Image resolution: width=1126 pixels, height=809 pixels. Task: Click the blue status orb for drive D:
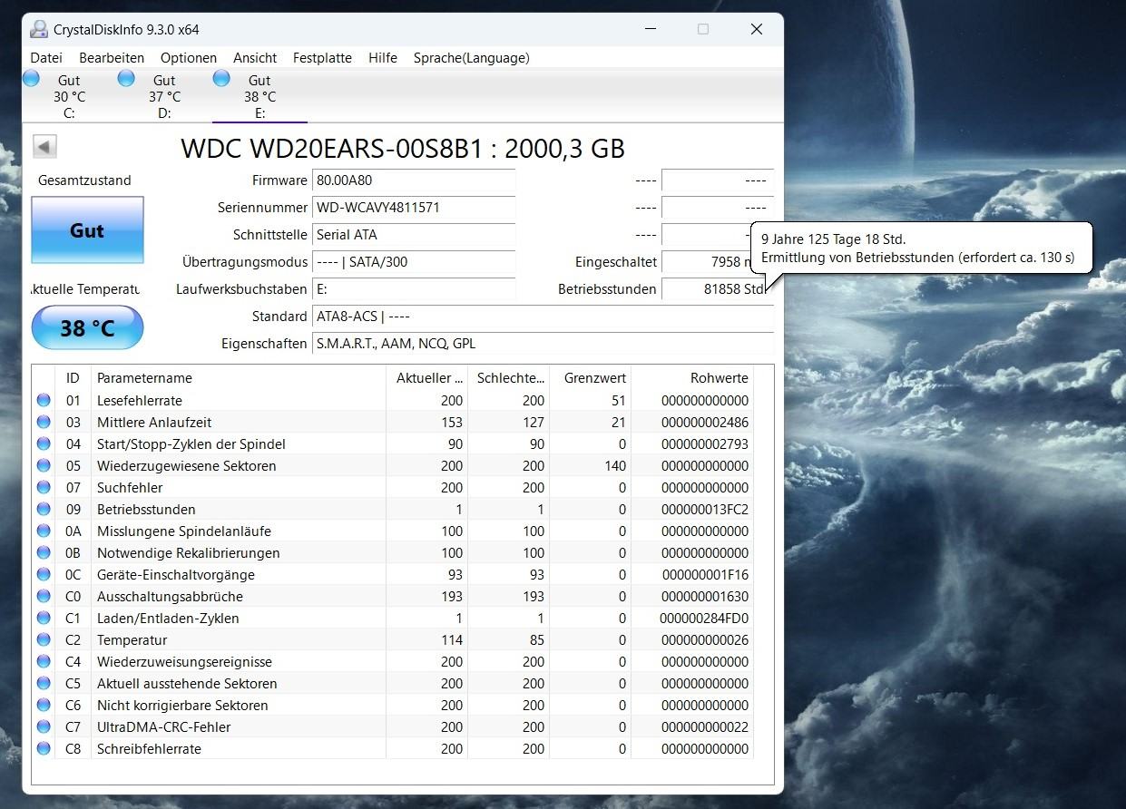click(x=126, y=79)
